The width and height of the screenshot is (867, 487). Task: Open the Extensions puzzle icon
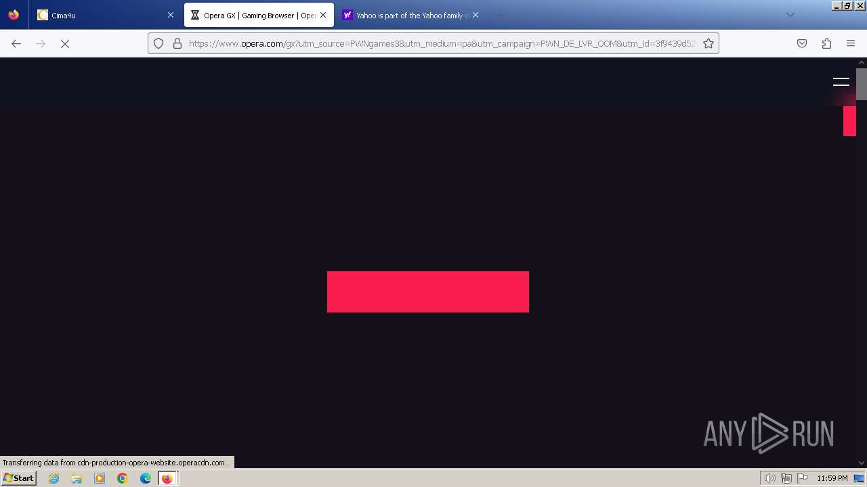click(x=826, y=43)
